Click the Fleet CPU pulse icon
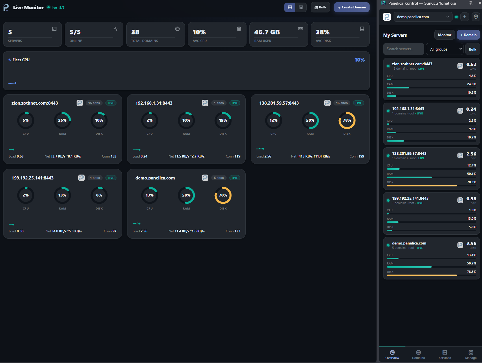The width and height of the screenshot is (482, 363). point(10,60)
